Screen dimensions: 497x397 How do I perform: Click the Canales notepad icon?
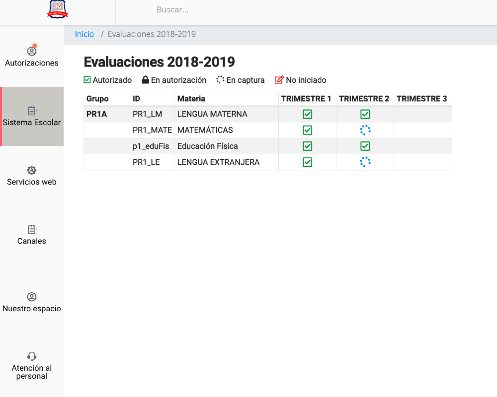[32, 230]
